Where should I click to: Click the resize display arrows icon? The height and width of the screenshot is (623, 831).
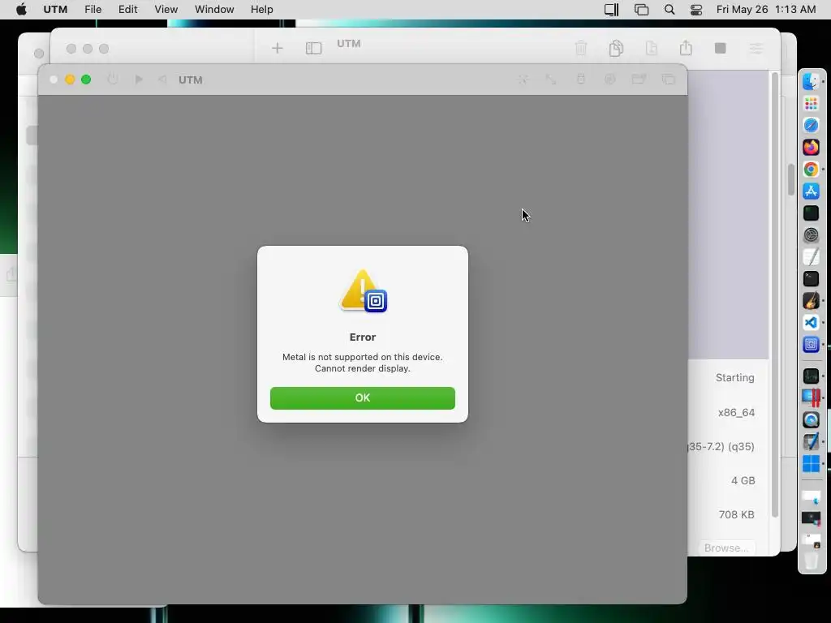coord(551,79)
